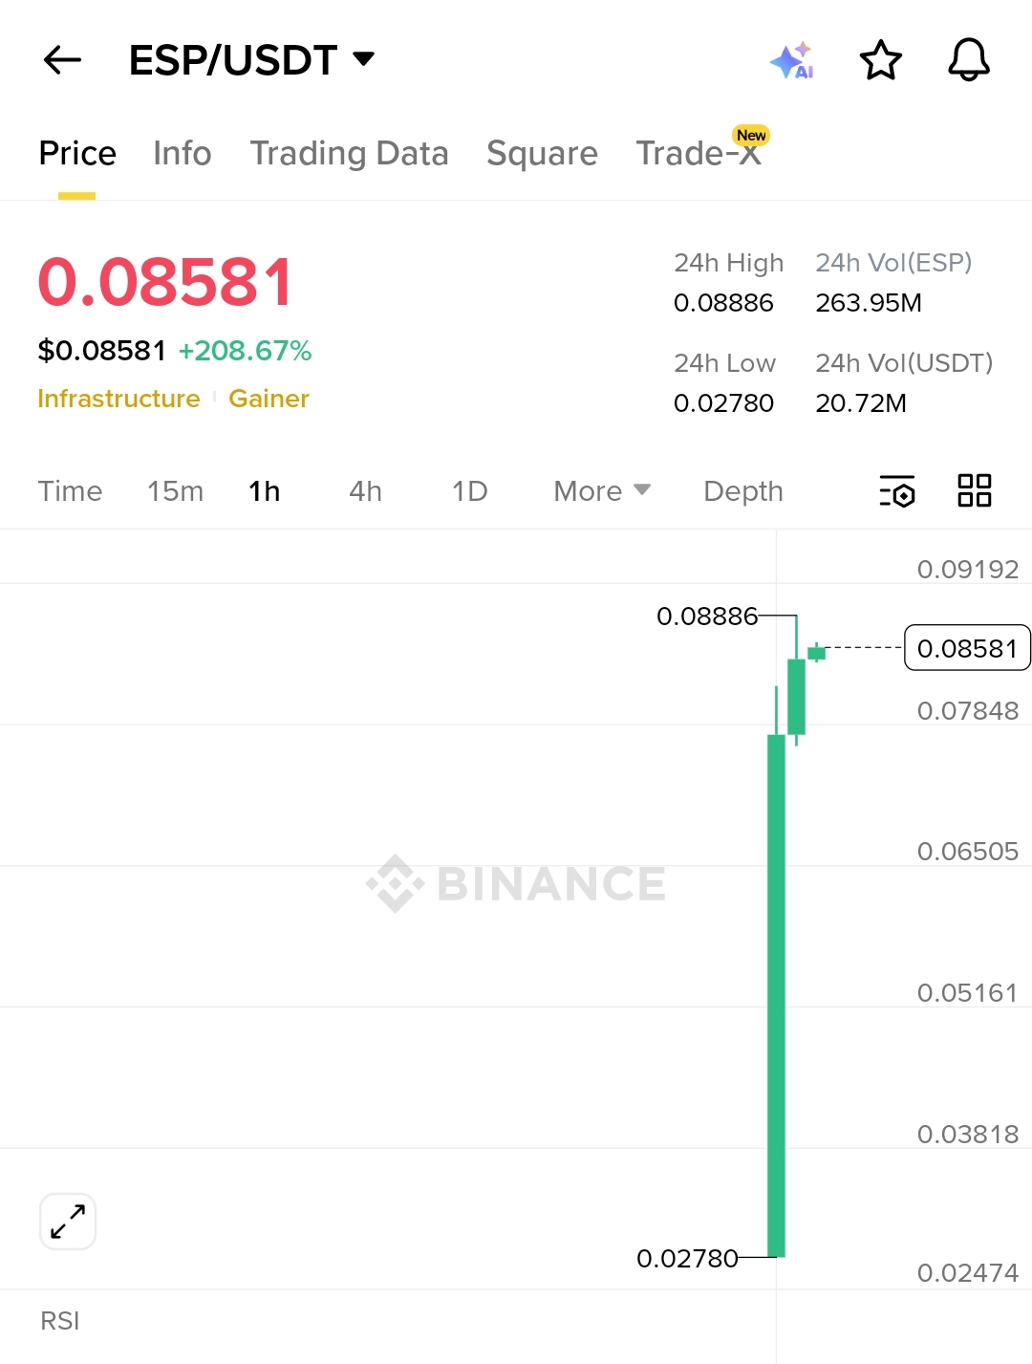Tap the back arrow icon
This screenshot has width=1032, height=1364.
click(x=63, y=60)
